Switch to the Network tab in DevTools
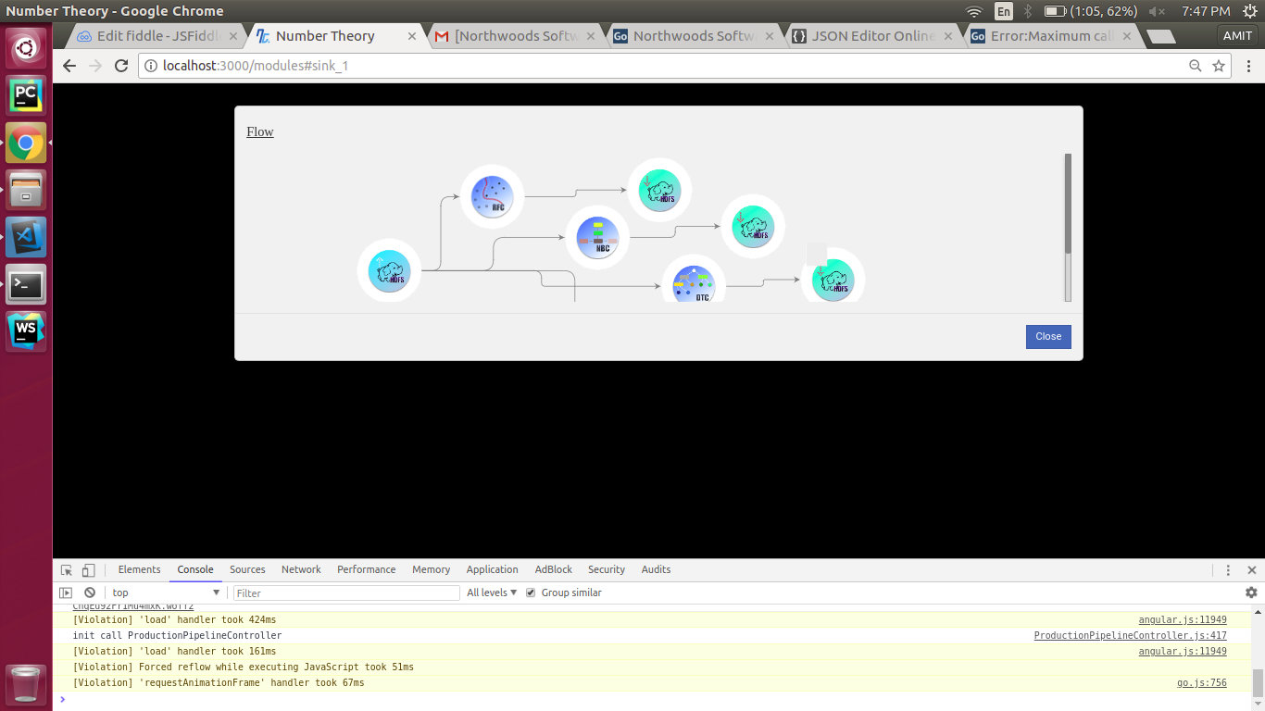This screenshot has width=1265, height=711. tap(301, 569)
